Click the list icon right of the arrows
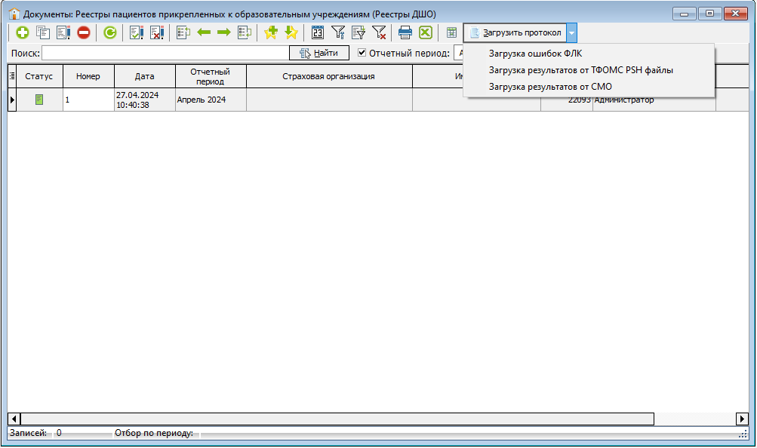Image resolution: width=757 pixels, height=448 pixels. click(245, 32)
